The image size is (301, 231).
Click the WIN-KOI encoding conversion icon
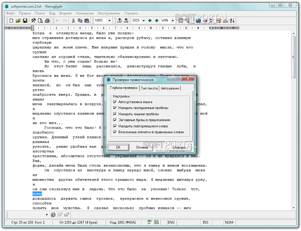coord(181,21)
